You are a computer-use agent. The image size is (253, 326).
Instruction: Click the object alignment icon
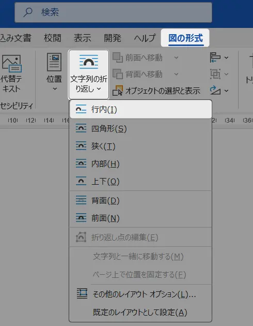215,57
